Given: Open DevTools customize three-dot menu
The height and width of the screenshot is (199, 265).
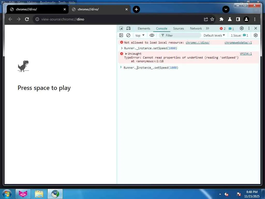Looking at the screenshot, I should (x=249, y=28).
